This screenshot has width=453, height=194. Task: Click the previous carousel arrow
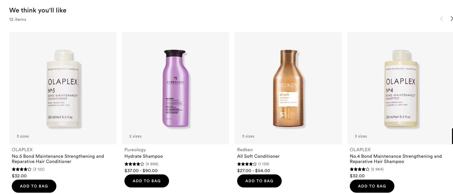441,19
